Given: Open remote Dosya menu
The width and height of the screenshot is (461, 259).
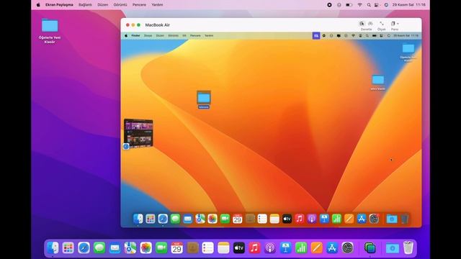Looking at the screenshot, I should tap(148, 35).
